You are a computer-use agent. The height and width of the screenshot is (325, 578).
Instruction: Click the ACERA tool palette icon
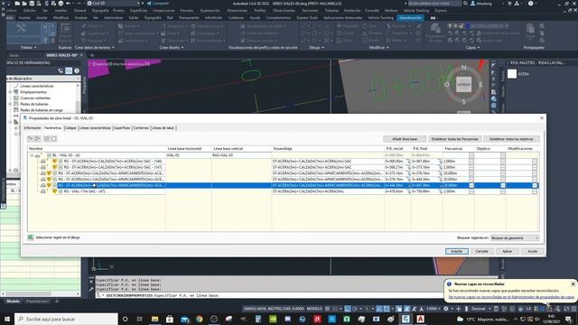tap(512, 74)
